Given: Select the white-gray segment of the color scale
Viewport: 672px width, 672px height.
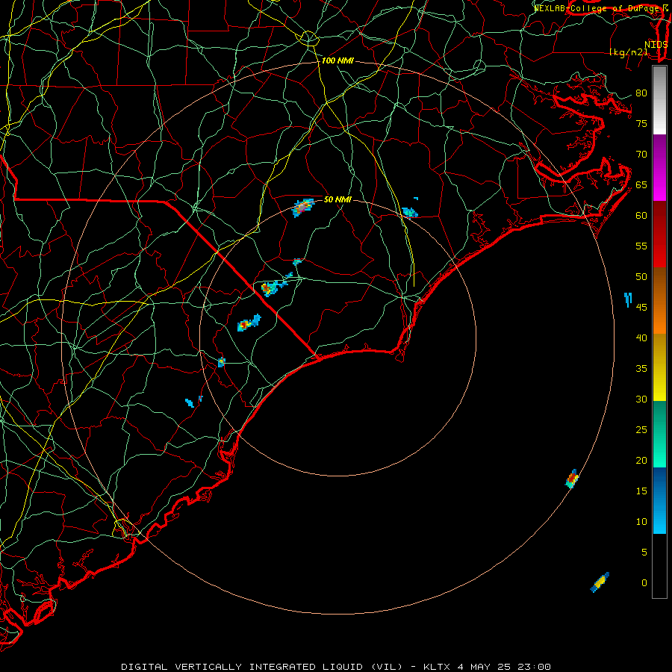Looking at the screenshot, I should [659, 100].
